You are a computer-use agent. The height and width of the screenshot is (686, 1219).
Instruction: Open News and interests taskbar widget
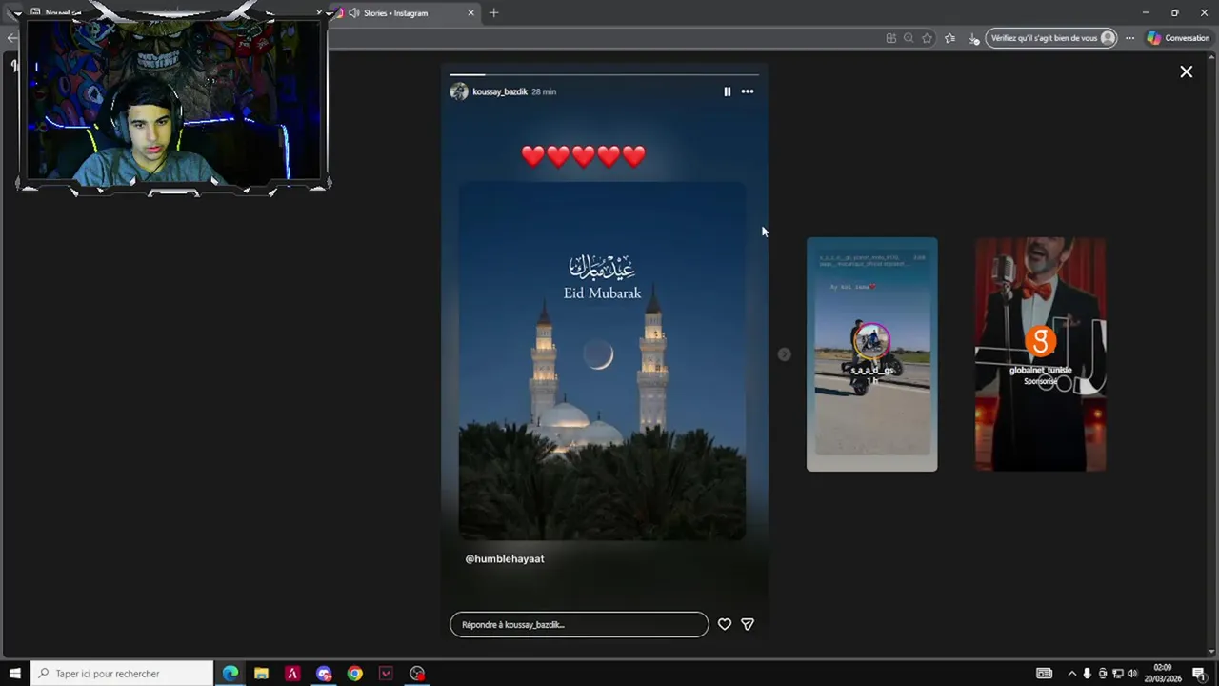[1045, 674]
